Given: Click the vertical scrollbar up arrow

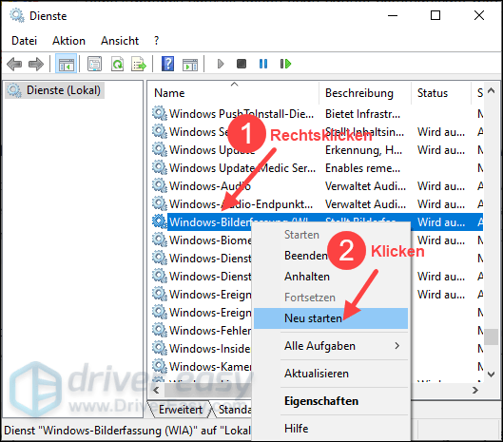Looking at the screenshot, I should coord(492,90).
